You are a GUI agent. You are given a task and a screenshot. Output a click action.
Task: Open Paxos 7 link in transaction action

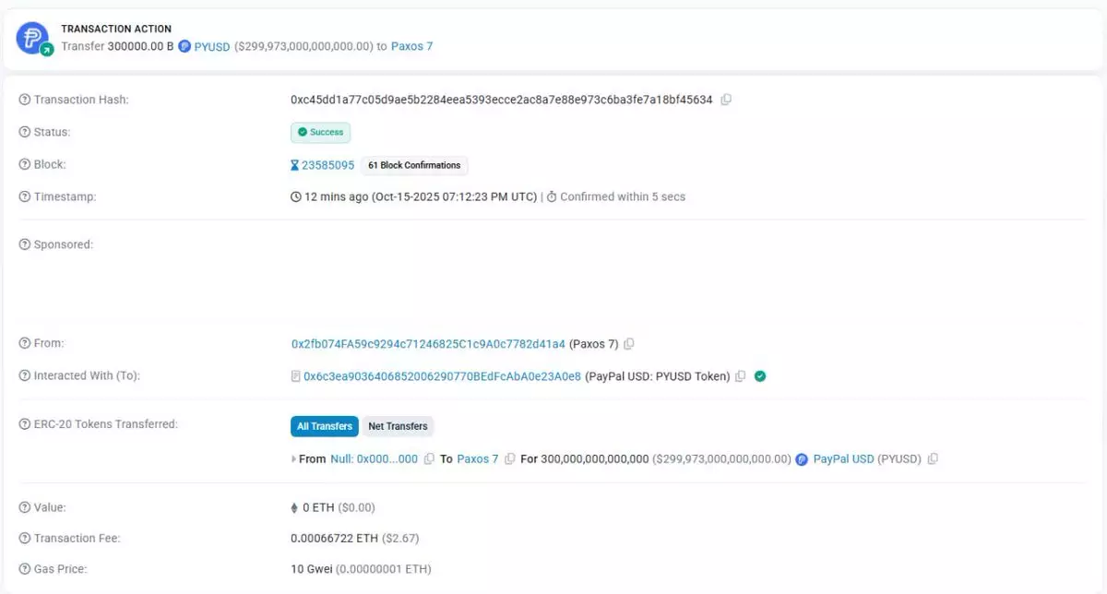click(411, 46)
